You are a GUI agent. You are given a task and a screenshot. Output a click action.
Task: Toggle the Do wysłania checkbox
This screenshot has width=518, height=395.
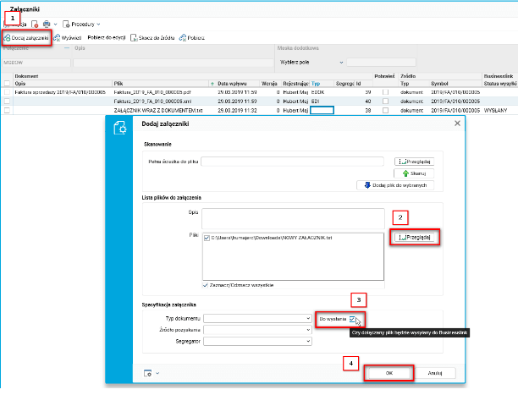(x=352, y=319)
